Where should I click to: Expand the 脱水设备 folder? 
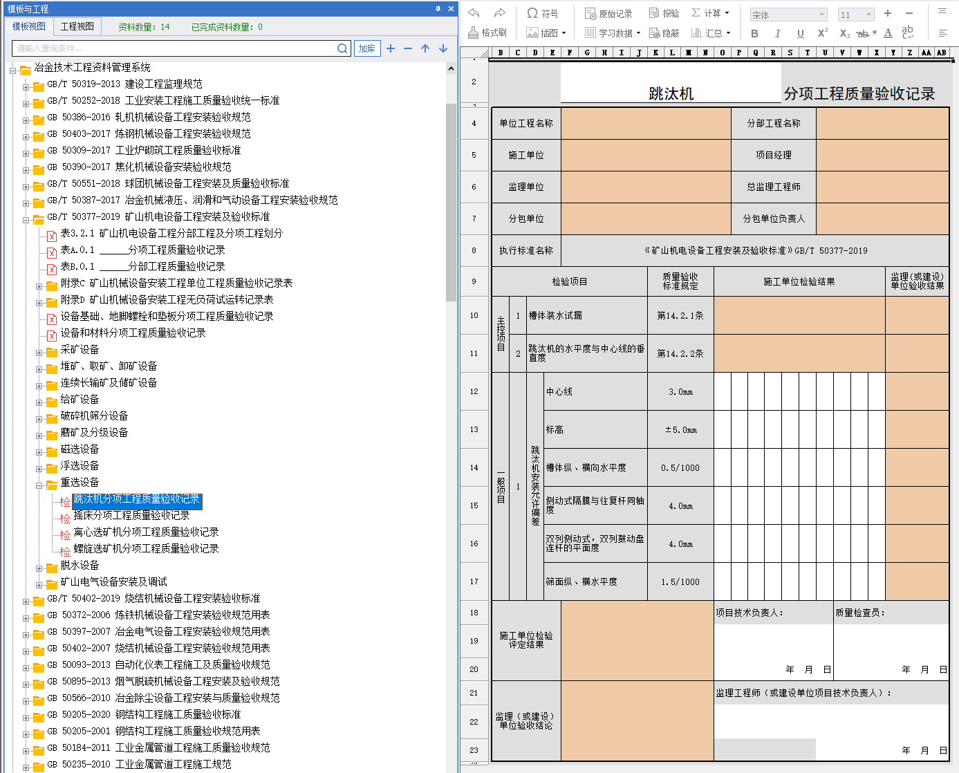[x=39, y=568]
